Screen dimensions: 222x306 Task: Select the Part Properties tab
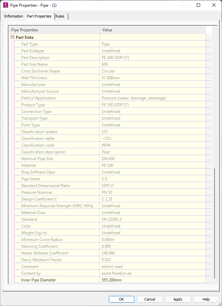pyautogui.click(x=39, y=16)
